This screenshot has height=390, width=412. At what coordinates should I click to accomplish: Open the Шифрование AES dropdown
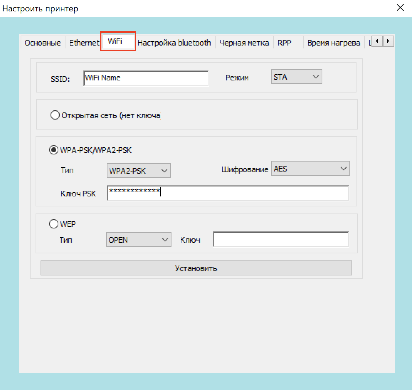pos(310,169)
